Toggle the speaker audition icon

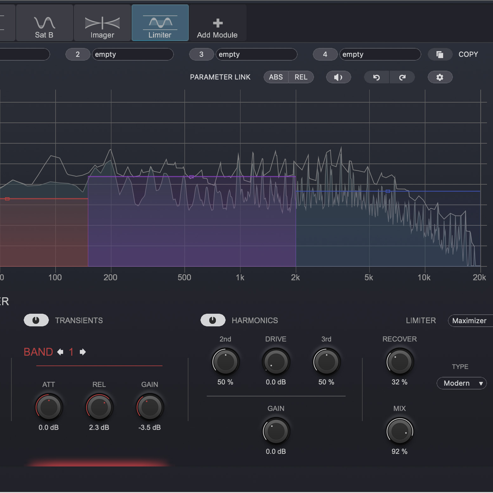[338, 77]
